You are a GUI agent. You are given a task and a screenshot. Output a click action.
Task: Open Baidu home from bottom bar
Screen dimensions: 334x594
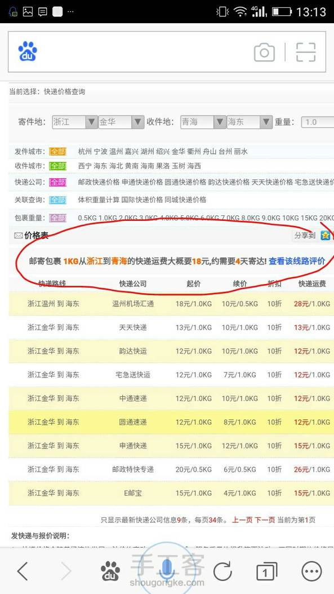[110, 570]
